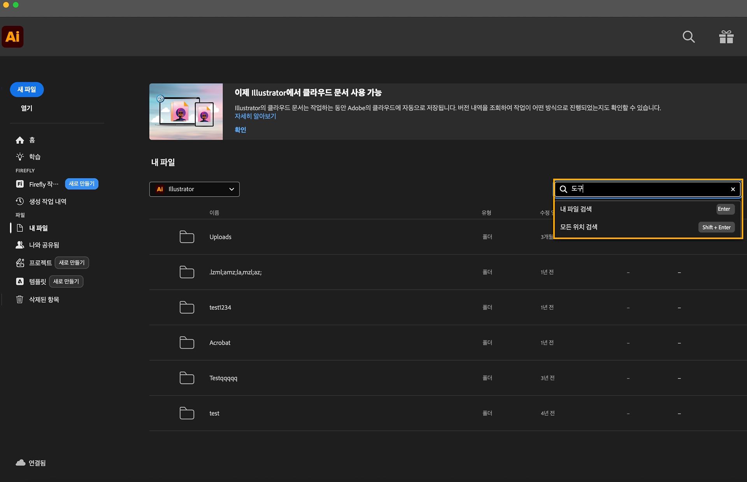Open the test1234 folder name
Image resolution: width=747 pixels, height=482 pixels.
pyautogui.click(x=220, y=307)
